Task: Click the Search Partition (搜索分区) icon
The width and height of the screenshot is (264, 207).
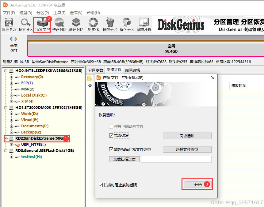Action: pyautogui.click(x=25, y=25)
